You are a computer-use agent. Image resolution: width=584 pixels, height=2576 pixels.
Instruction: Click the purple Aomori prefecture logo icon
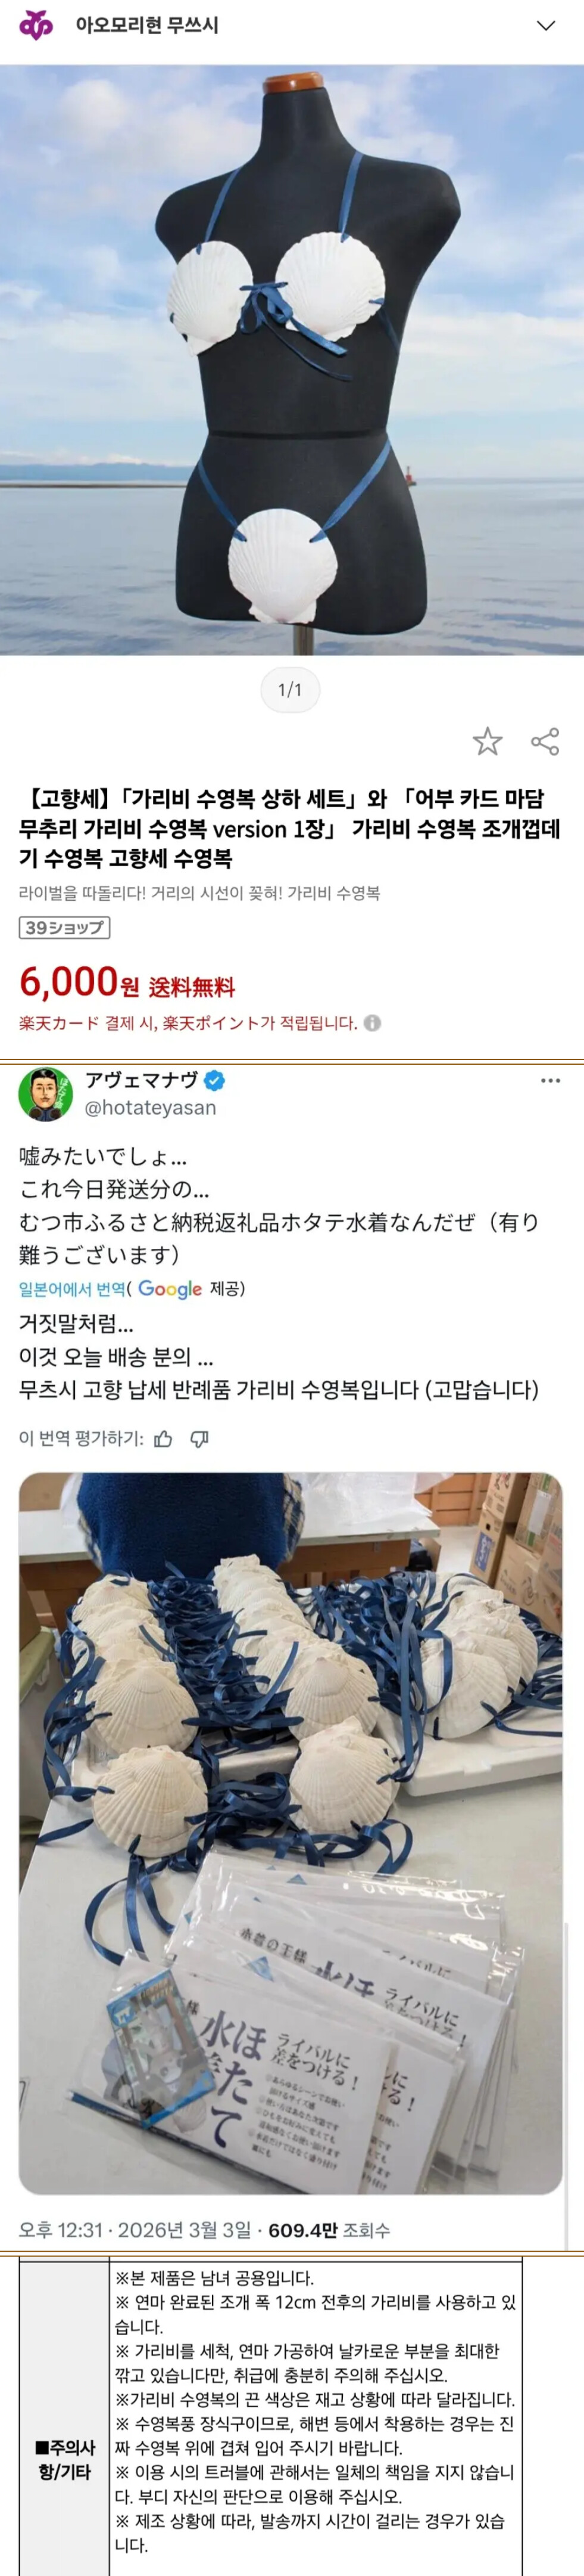pos(36,26)
